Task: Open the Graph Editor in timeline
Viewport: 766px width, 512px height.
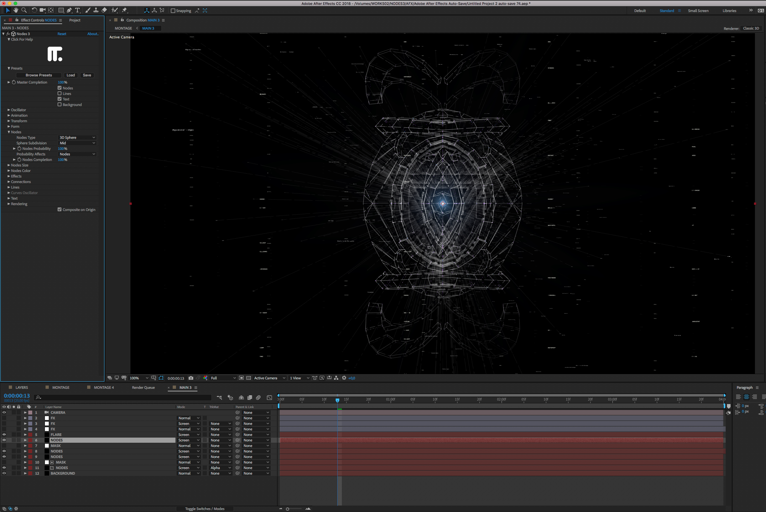Action: click(x=270, y=397)
